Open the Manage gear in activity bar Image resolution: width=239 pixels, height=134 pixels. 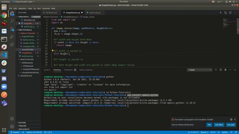(x=12, y=127)
